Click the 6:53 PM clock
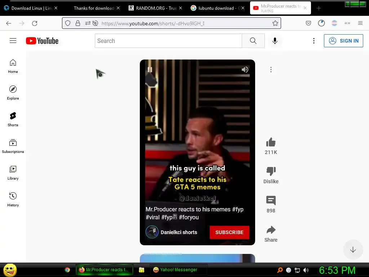Screen dimensions: 369x277 [x=337, y=270]
